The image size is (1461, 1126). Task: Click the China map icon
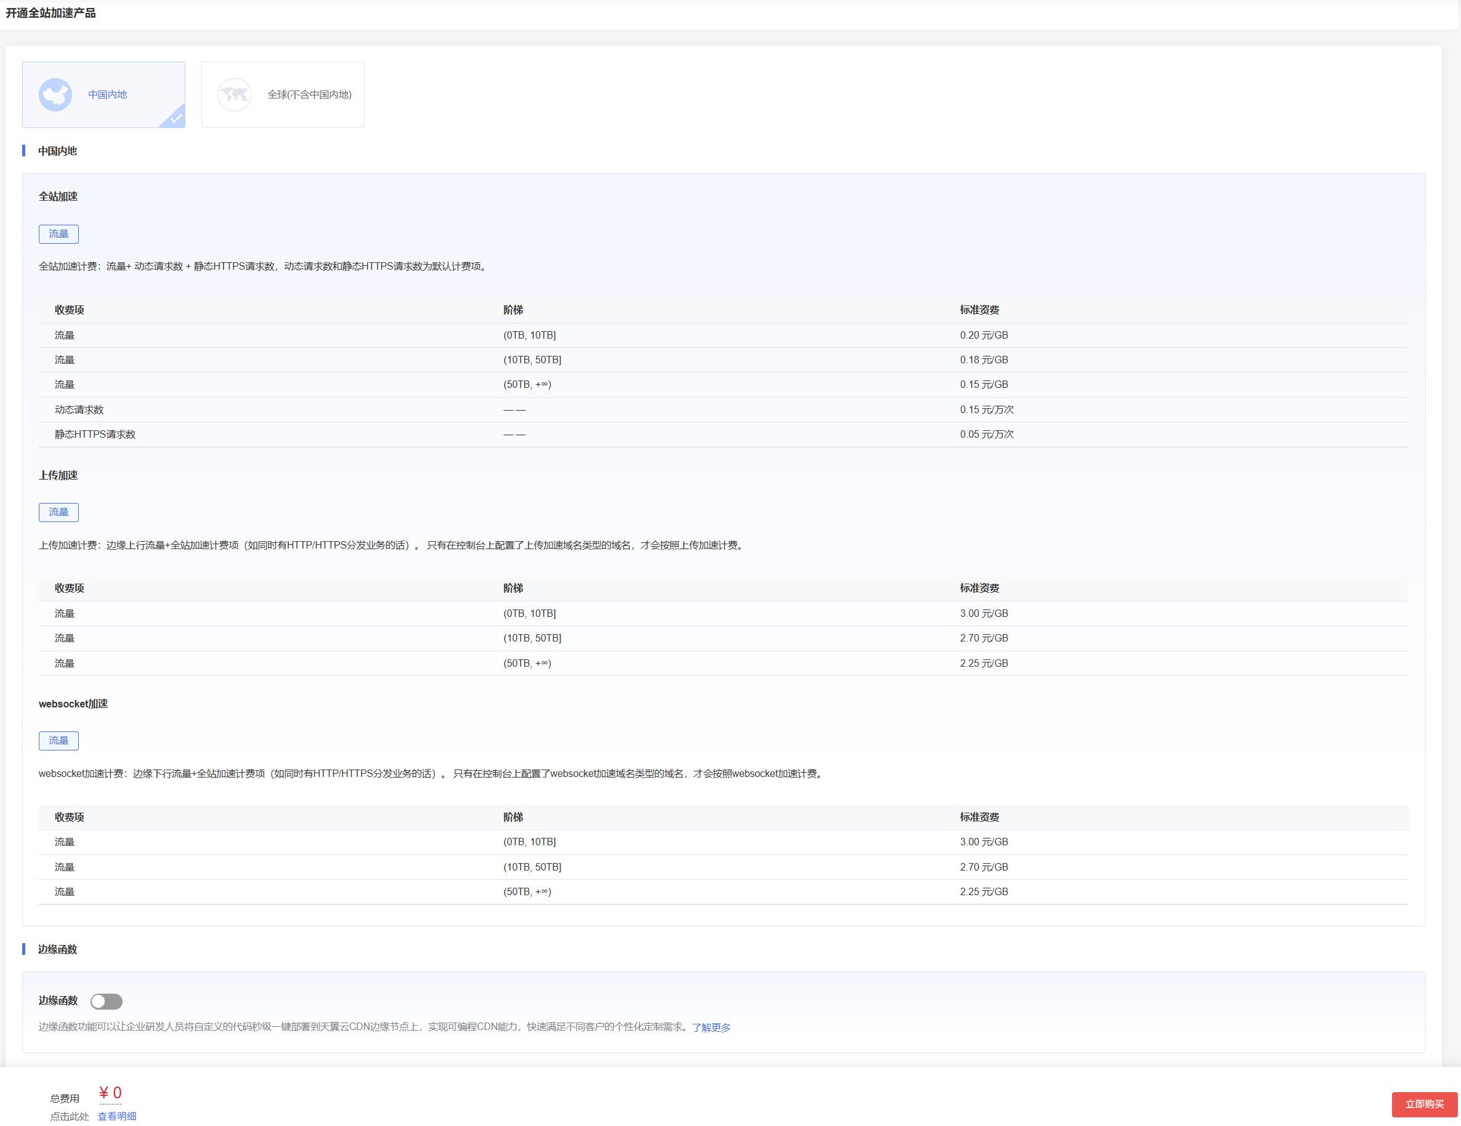click(55, 95)
